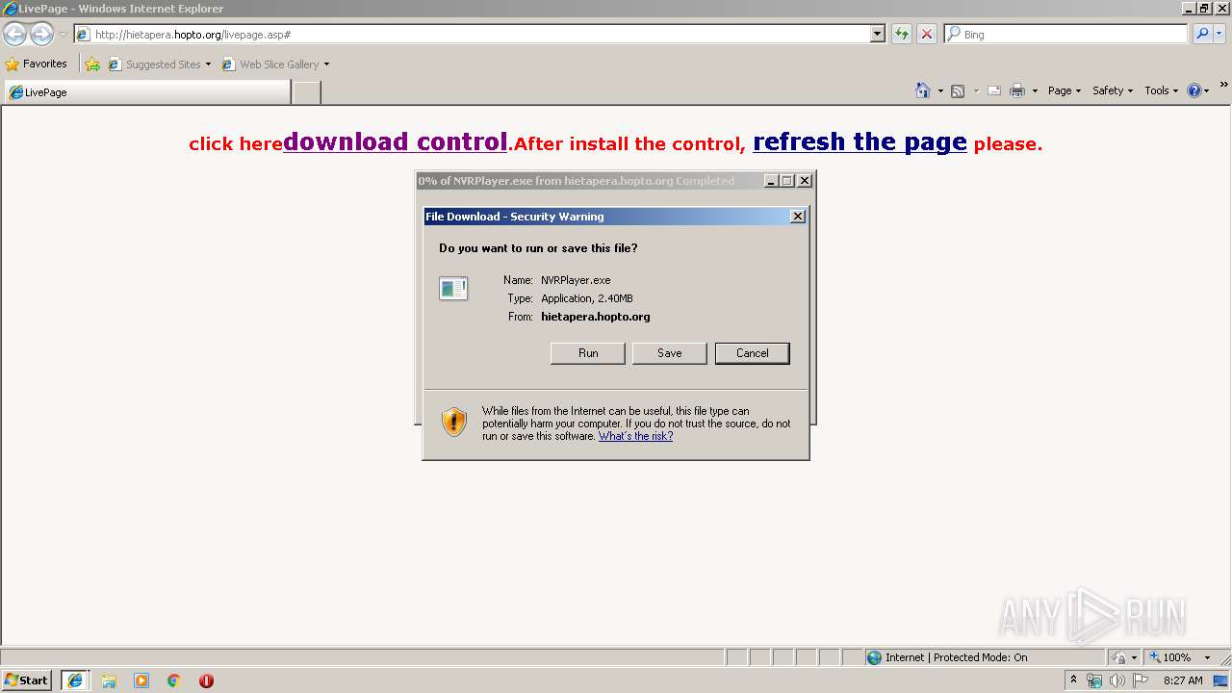Expand the address bar history dropdown
1232x693 pixels.
click(x=877, y=34)
